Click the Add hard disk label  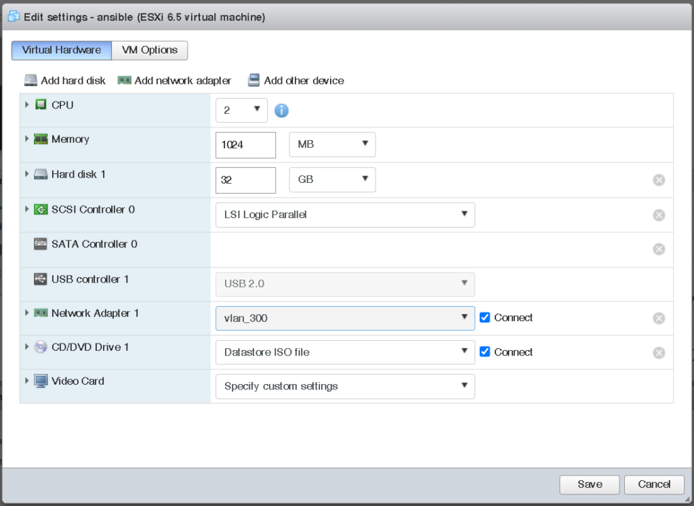click(x=73, y=81)
